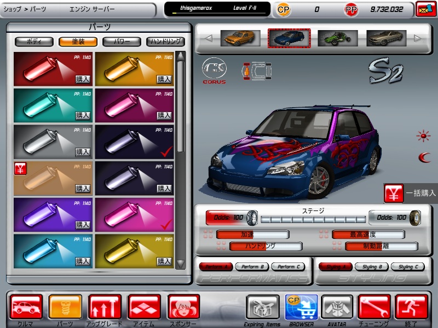Open the チューニング tuning wrench icon

click(x=374, y=307)
